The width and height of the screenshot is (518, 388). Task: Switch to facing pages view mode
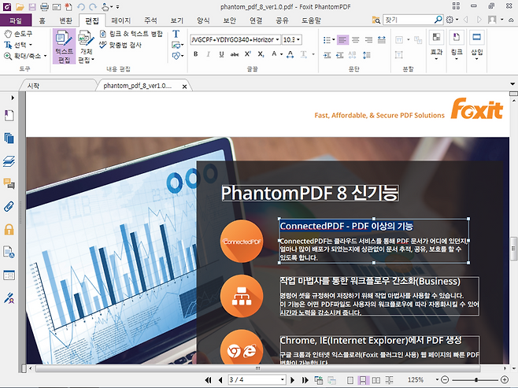[x=376, y=380]
